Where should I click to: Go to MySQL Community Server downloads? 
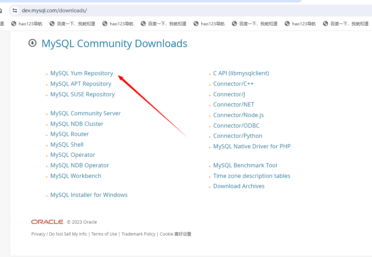(x=86, y=113)
